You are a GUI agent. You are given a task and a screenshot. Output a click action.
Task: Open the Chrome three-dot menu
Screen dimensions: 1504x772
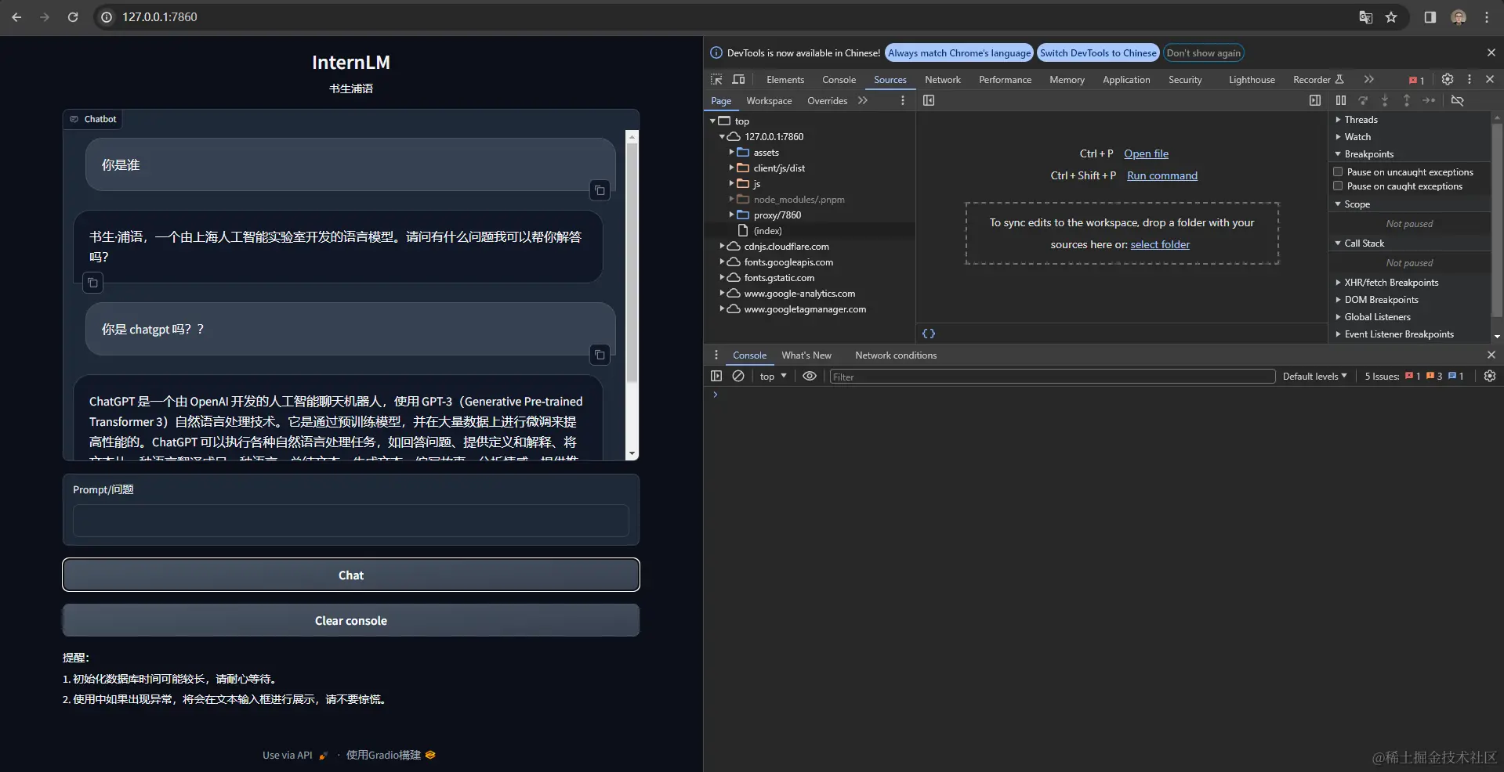click(1487, 17)
